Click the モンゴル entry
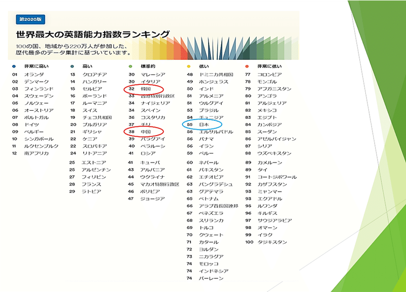Viewport: 406px width, 292px height. point(267,82)
